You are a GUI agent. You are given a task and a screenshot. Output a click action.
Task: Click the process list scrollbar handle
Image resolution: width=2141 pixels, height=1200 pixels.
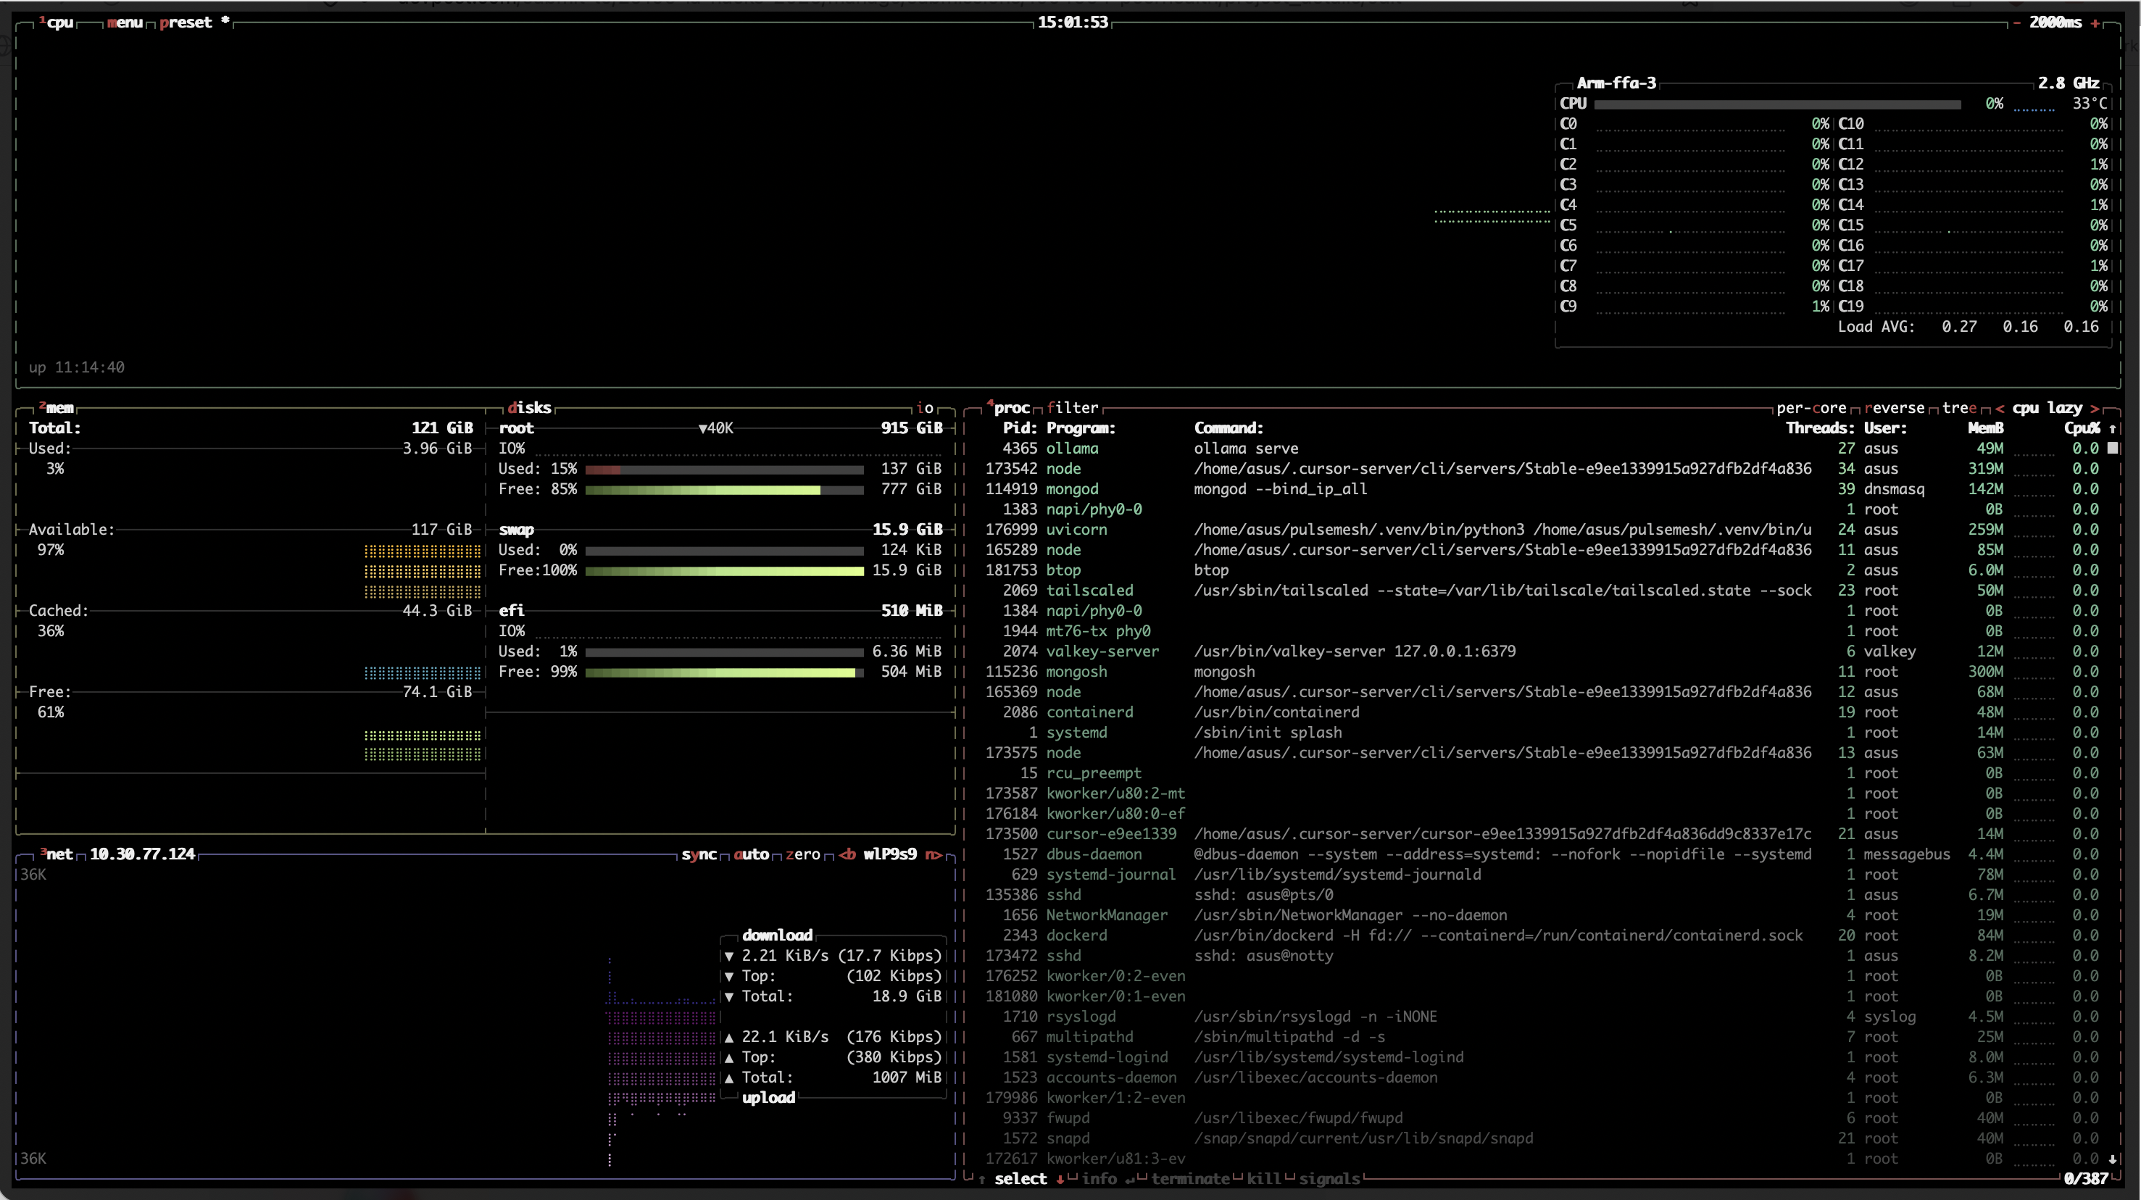click(x=2113, y=449)
